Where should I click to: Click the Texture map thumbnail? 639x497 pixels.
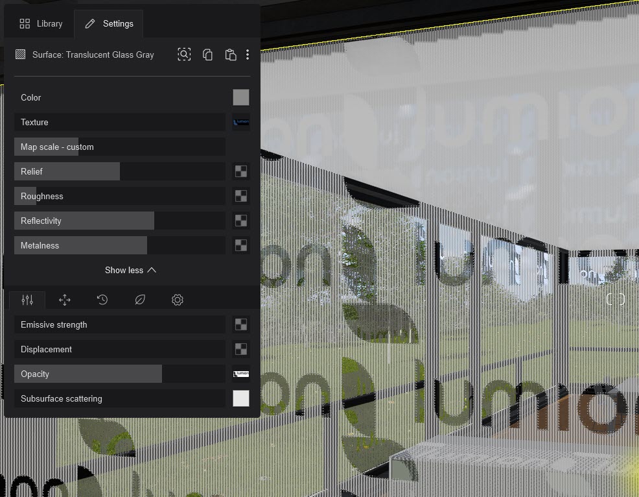click(241, 122)
